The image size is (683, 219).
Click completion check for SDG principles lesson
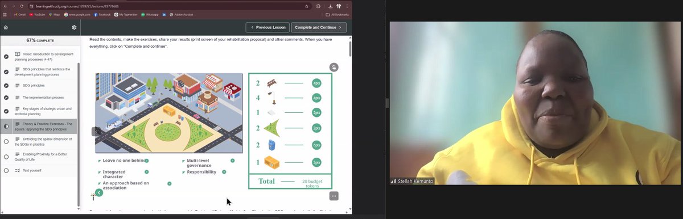[x=6, y=85]
